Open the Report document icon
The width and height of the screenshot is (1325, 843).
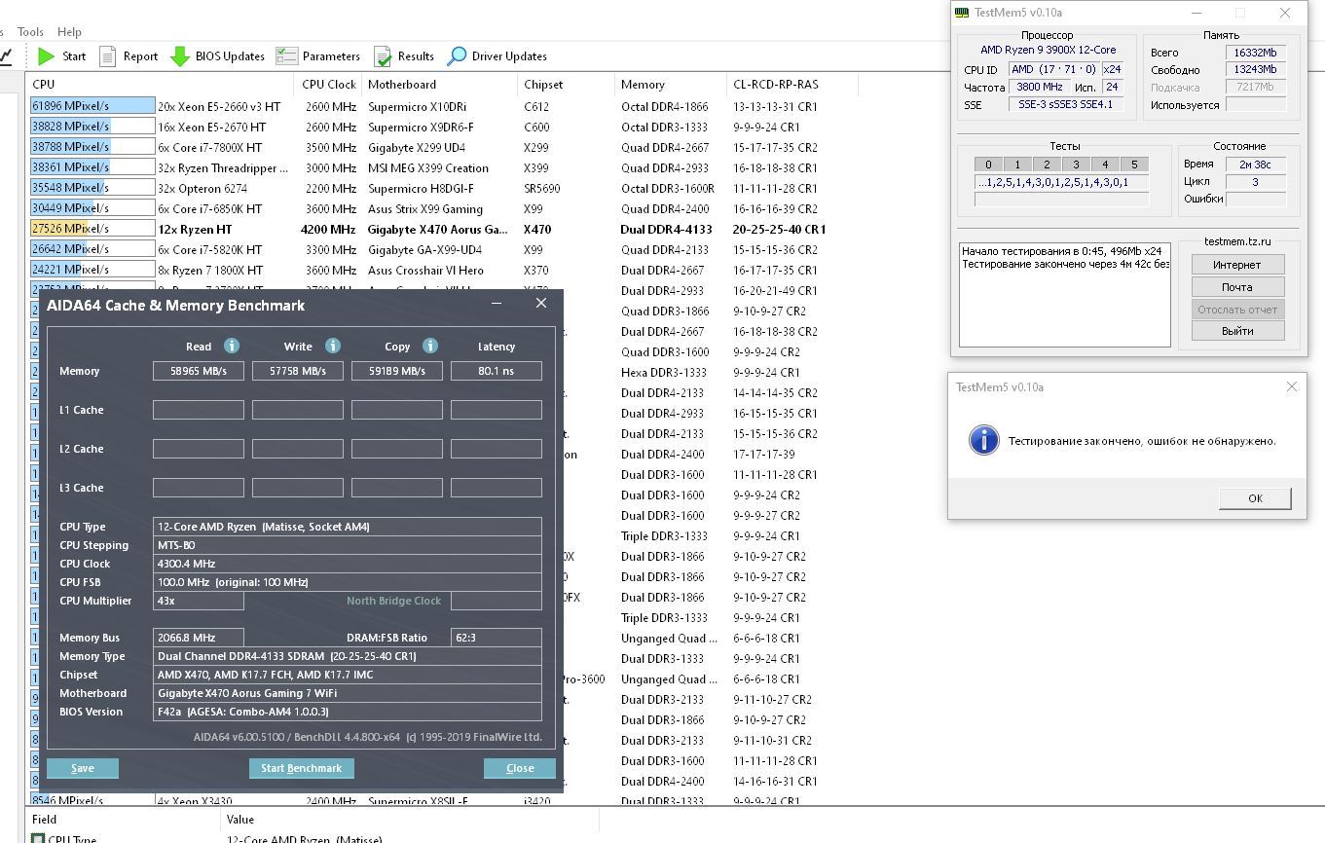(x=107, y=56)
